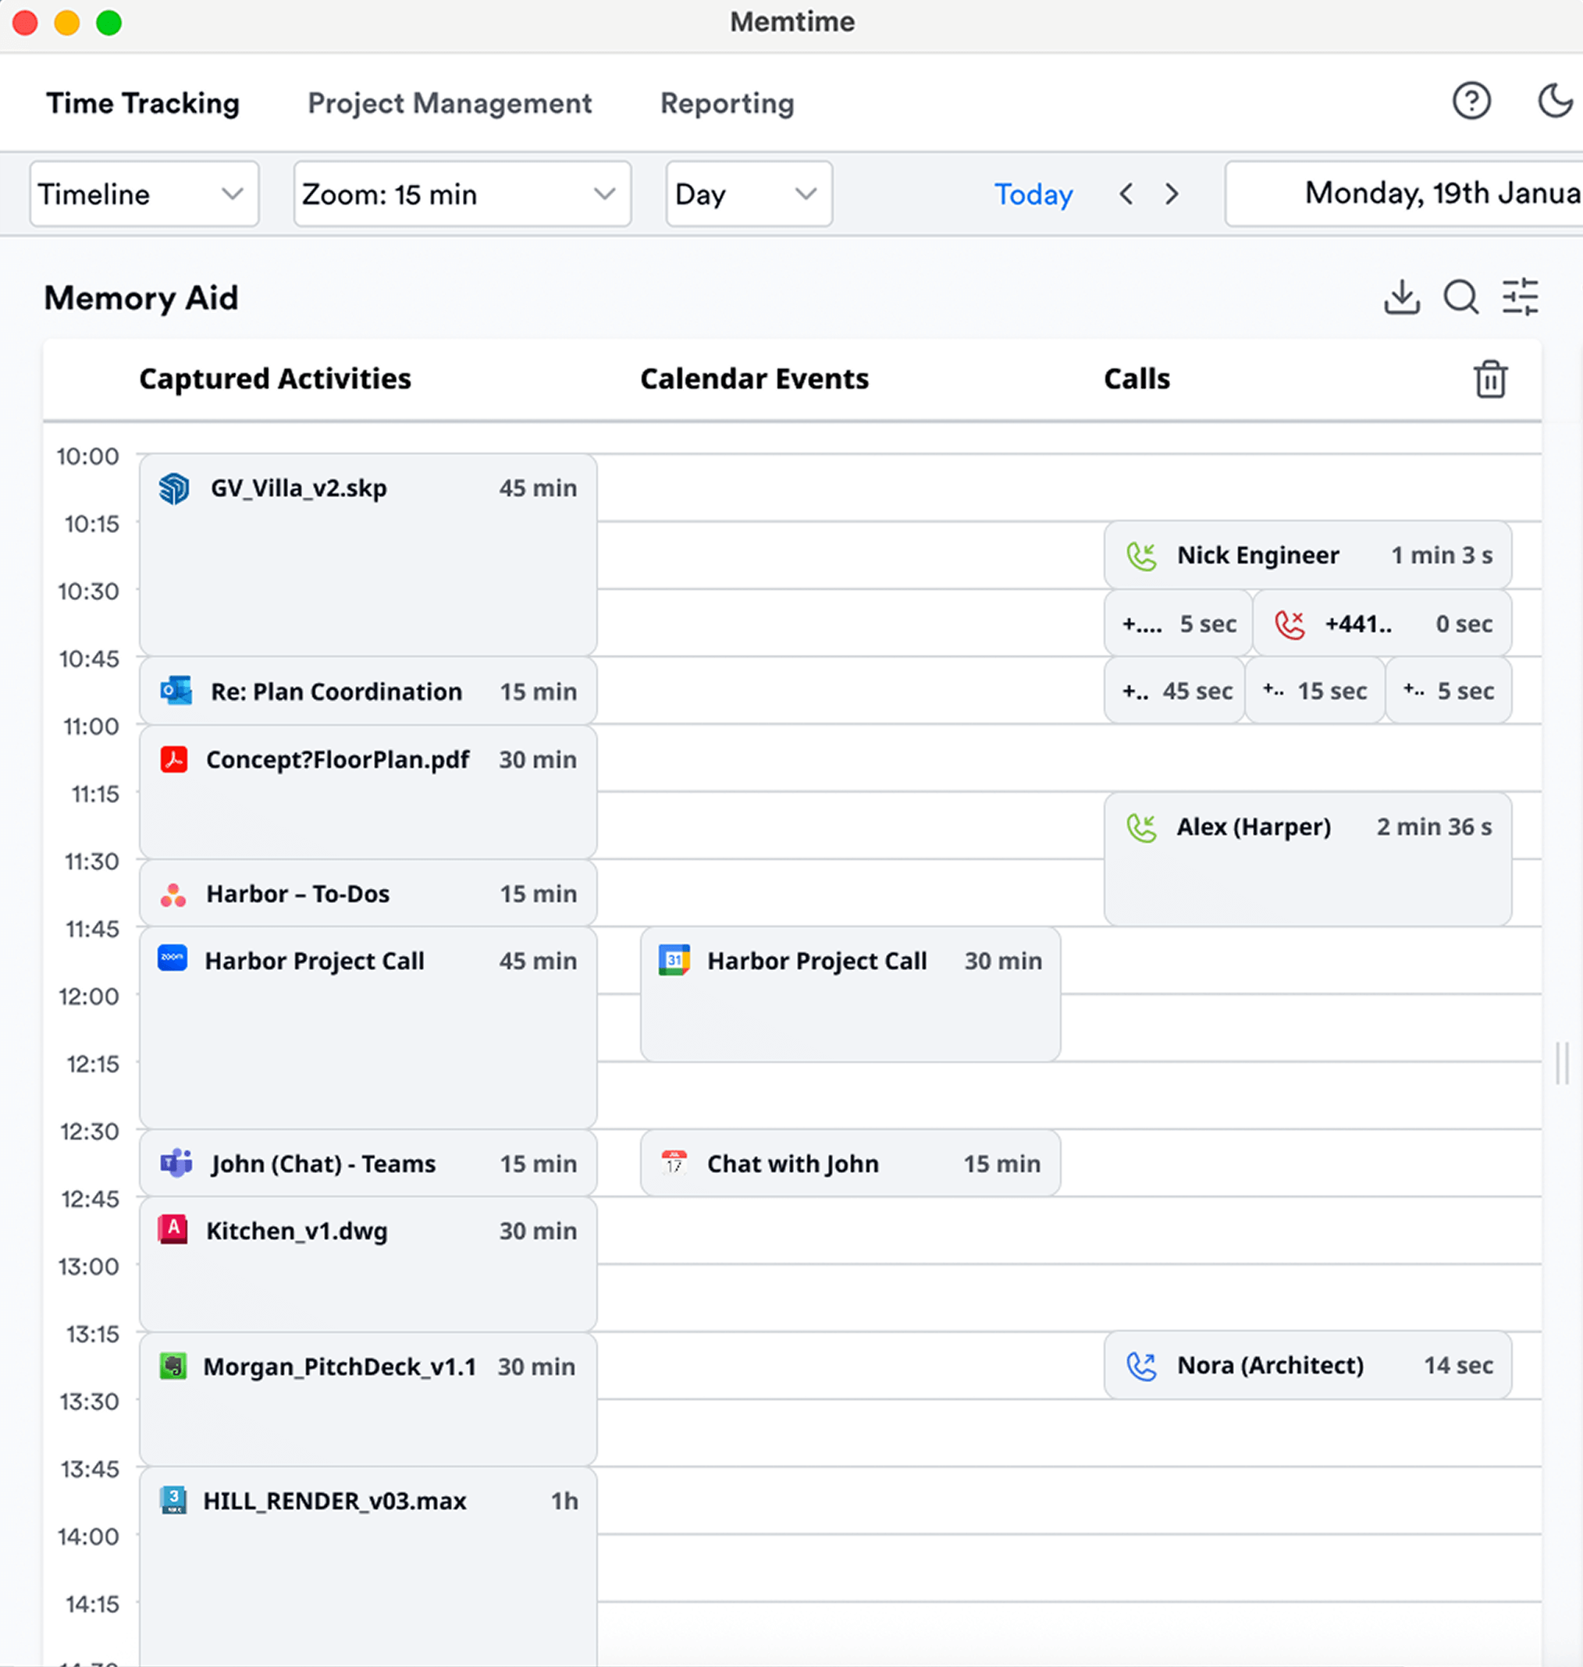
Task: Open the Reporting tab
Action: (x=727, y=103)
